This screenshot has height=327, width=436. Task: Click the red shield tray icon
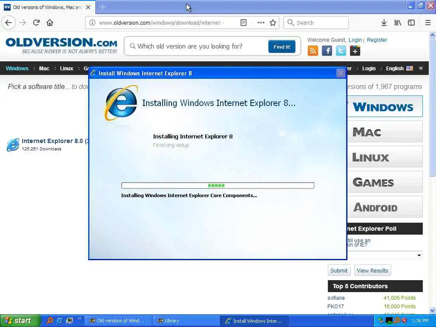point(404,321)
